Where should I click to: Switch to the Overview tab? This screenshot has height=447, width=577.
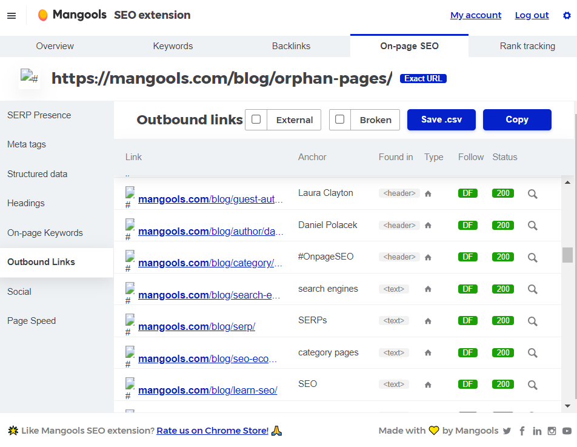click(55, 46)
